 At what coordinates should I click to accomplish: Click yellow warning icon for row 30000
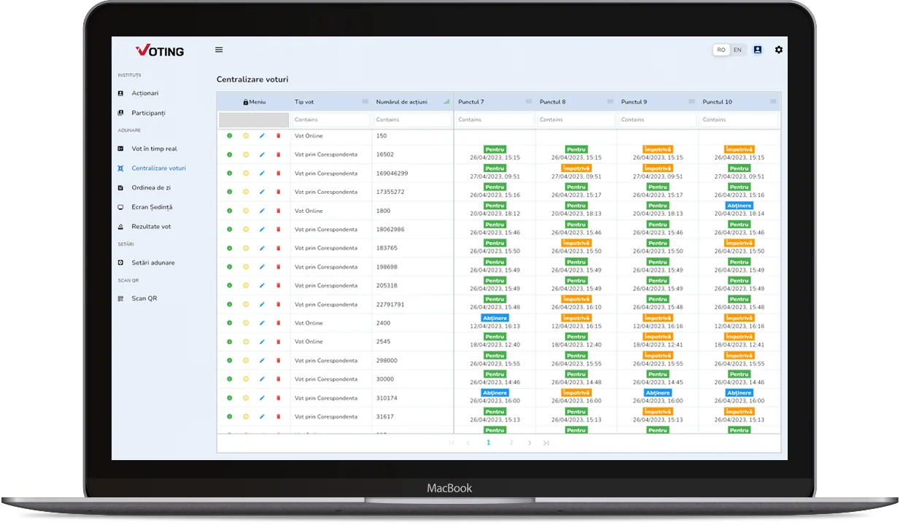click(x=246, y=379)
